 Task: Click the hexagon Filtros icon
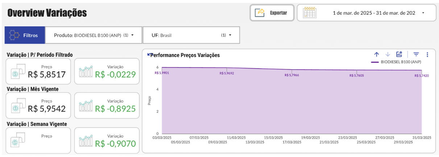[x=14, y=35]
